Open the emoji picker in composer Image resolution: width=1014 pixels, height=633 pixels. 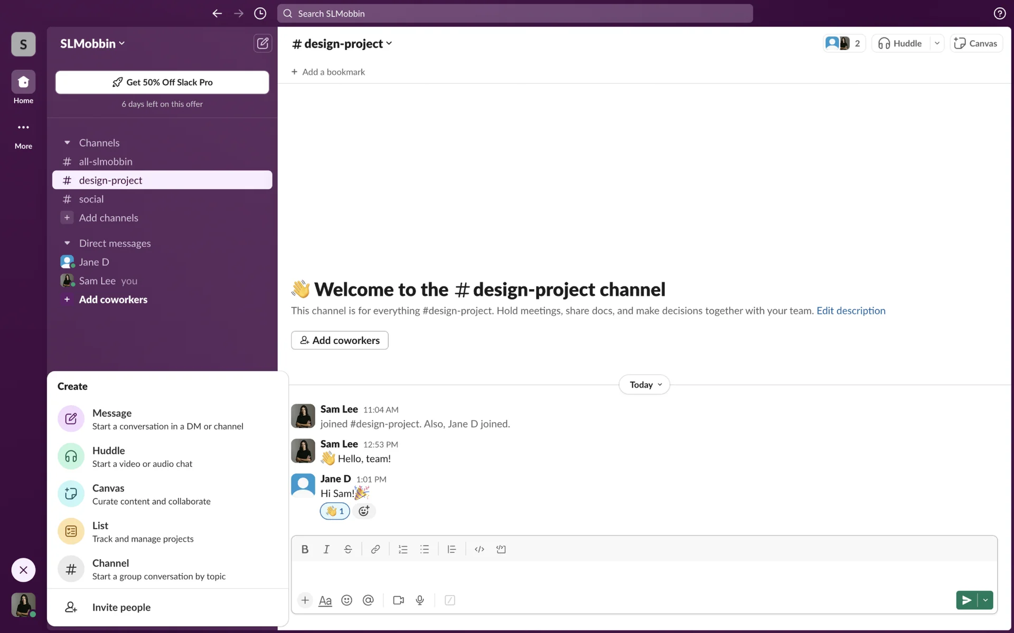click(x=346, y=600)
